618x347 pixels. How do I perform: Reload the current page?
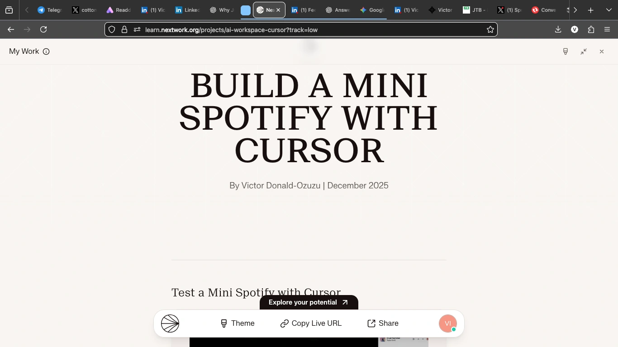point(43,29)
